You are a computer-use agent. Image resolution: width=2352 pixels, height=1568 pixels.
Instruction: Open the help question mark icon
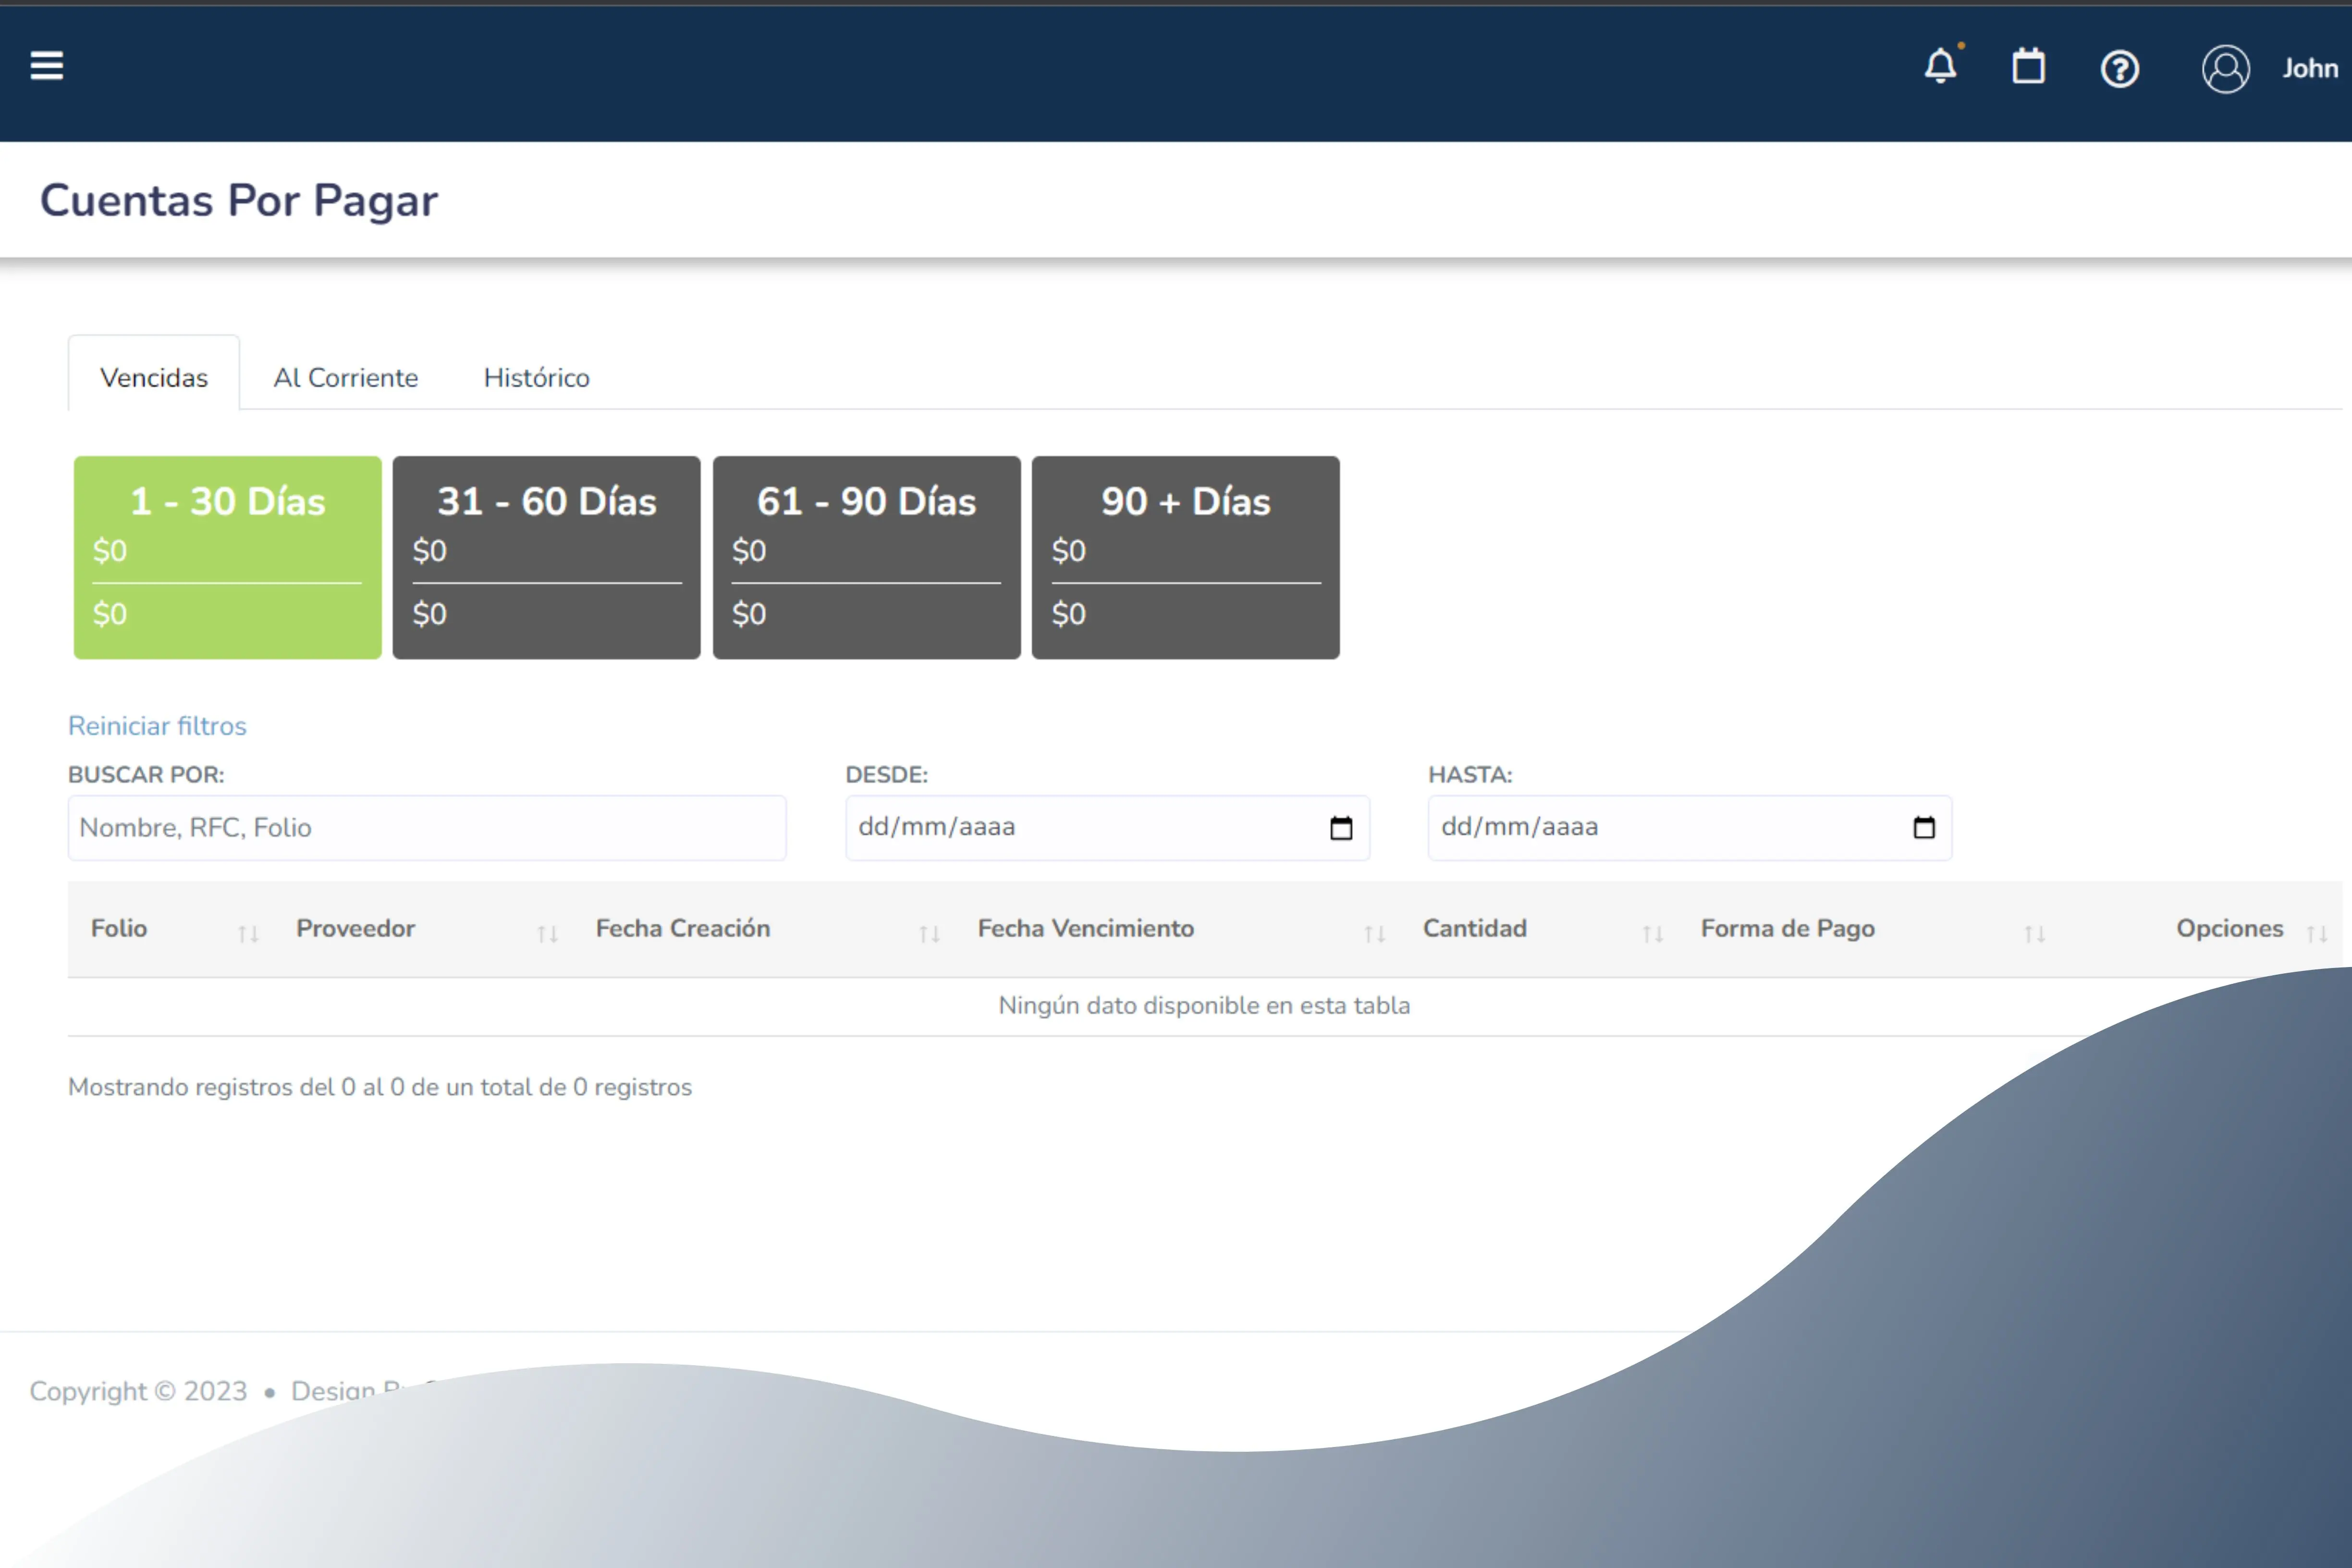pos(2119,69)
